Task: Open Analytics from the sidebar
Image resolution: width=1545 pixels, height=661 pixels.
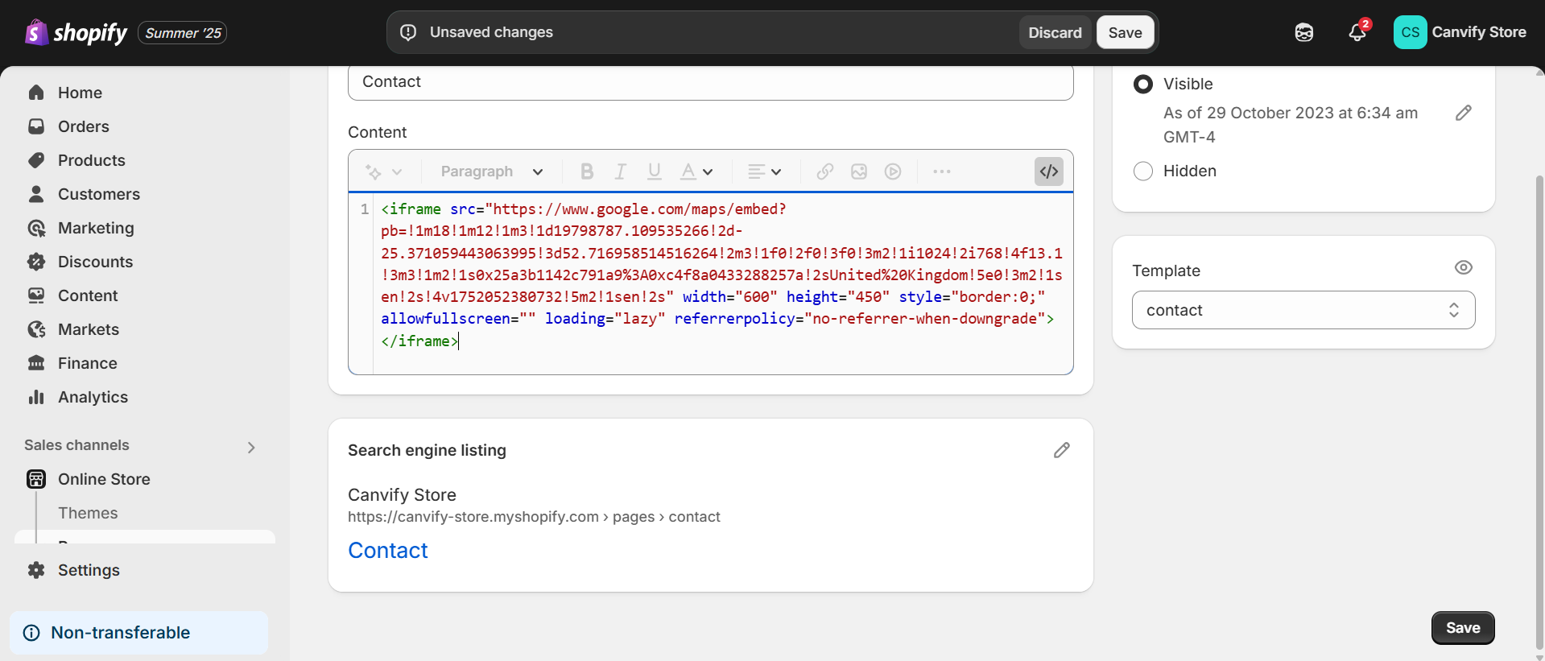Action: pos(93,397)
